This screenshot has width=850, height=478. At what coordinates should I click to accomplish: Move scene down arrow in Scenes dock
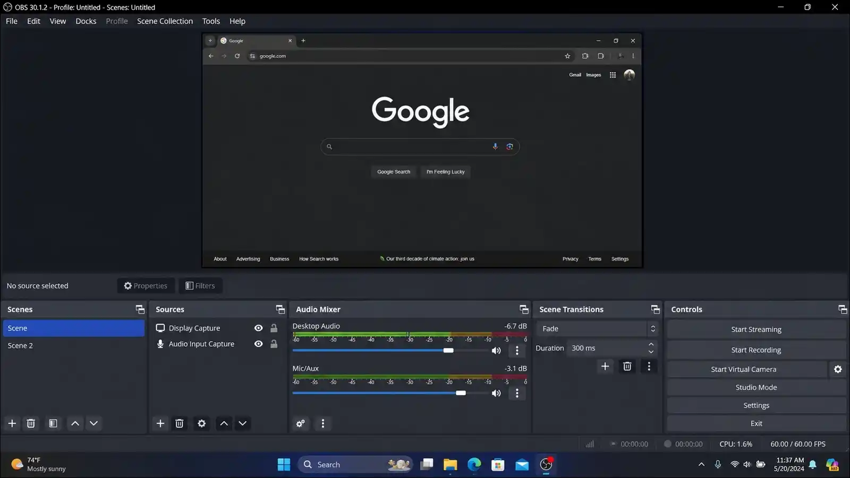click(x=94, y=423)
